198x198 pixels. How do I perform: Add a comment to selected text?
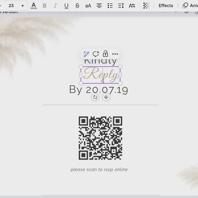96,54
